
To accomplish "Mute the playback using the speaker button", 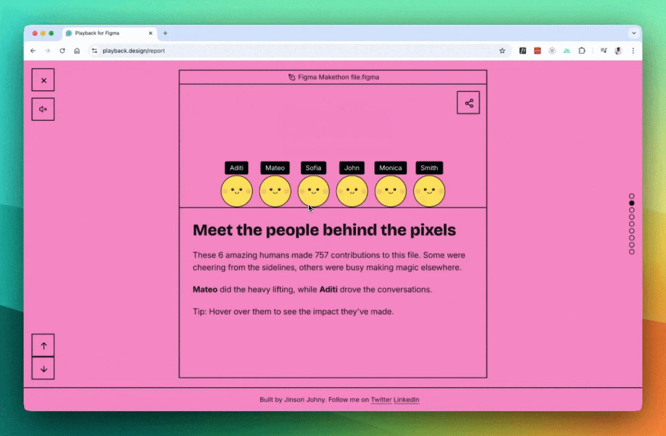I will 43,109.
